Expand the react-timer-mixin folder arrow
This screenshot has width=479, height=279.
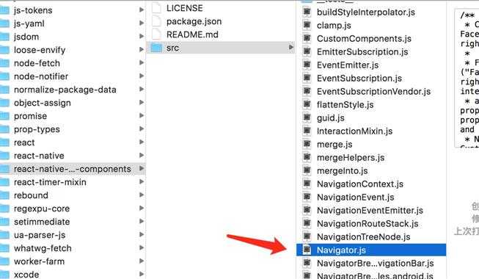coord(142,182)
